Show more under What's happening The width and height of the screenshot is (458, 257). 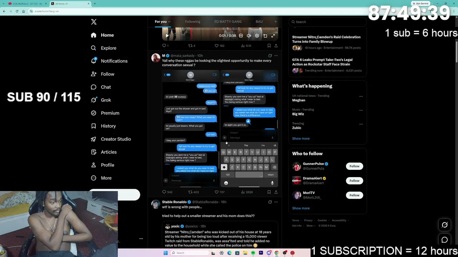coord(301,138)
